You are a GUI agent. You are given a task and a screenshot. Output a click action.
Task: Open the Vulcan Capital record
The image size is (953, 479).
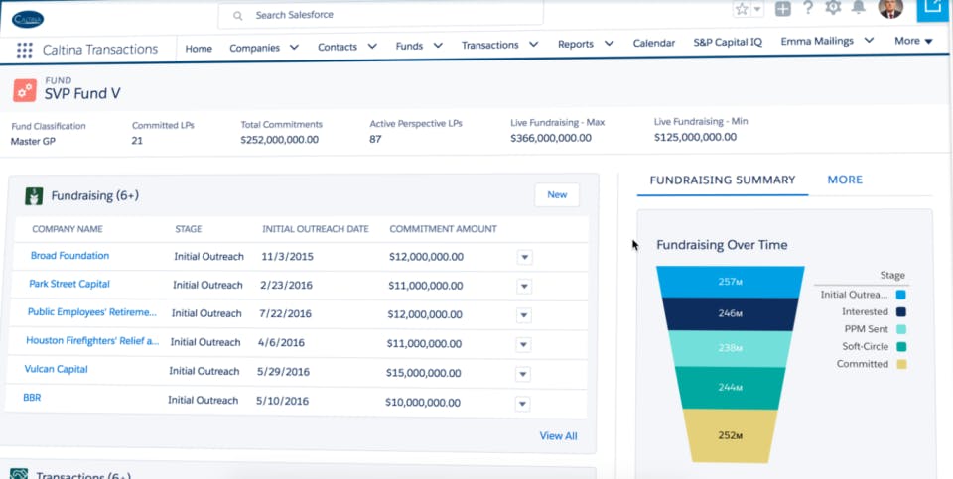56,369
